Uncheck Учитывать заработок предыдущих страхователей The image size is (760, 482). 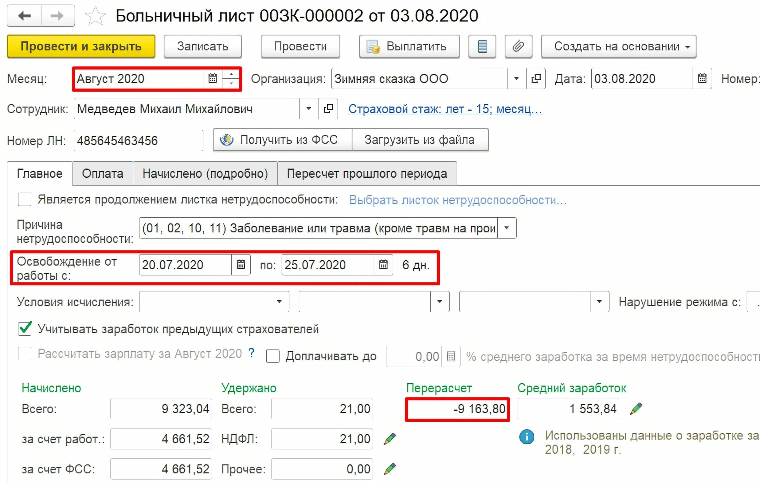tap(25, 329)
